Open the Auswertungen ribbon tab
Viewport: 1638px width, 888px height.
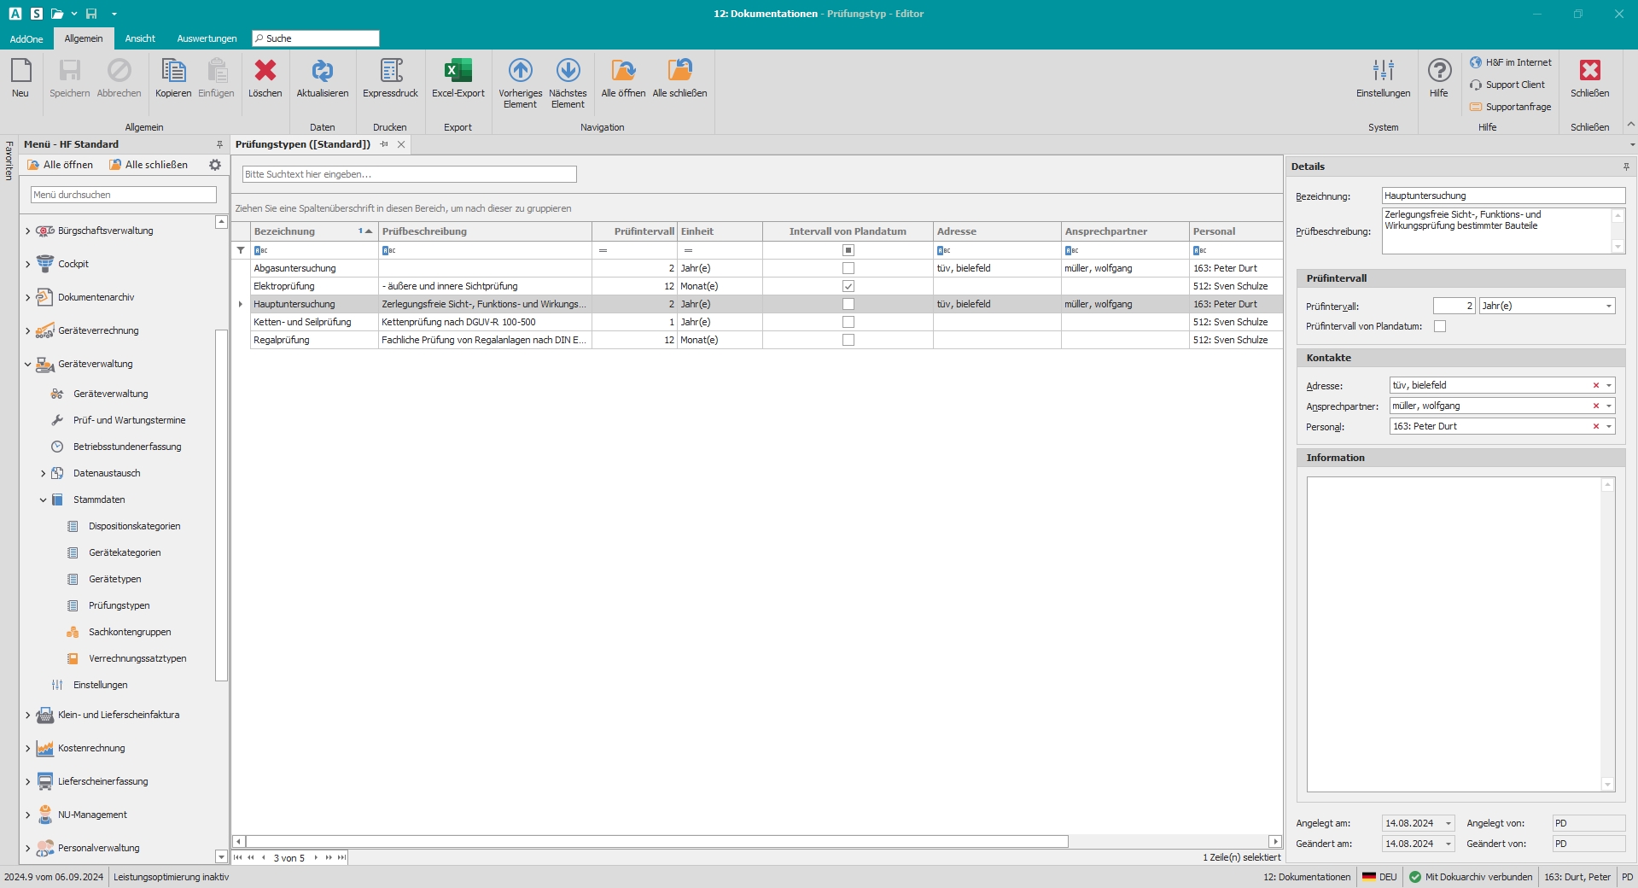[x=207, y=38]
